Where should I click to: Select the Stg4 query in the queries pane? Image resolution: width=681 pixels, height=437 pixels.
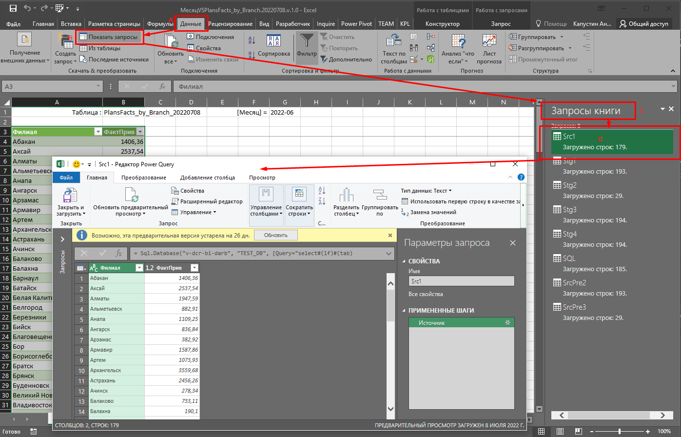pyautogui.click(x=613, y=239)
